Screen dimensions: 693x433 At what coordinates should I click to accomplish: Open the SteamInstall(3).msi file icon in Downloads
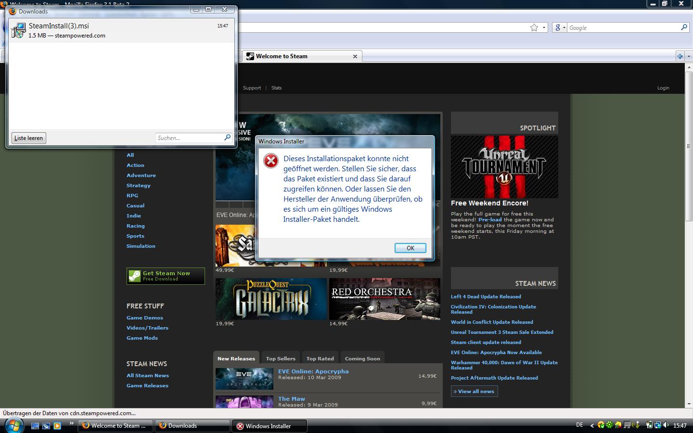coord(18,30)
